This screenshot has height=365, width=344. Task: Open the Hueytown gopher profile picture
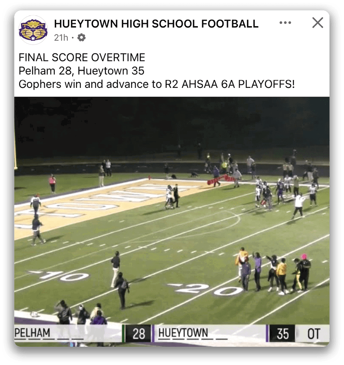(33, 30)
